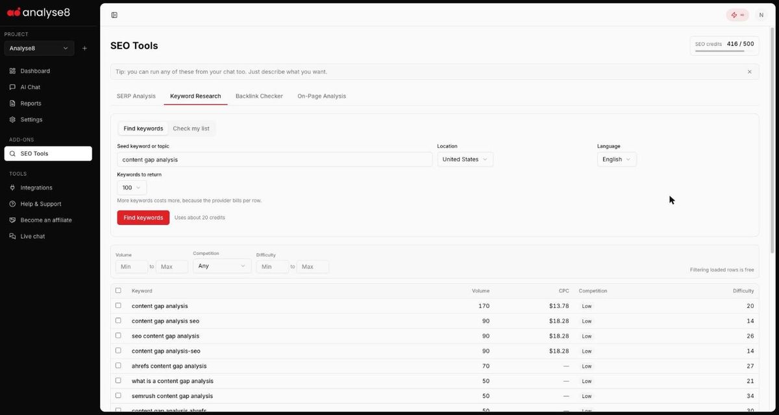Click the red Find keywords button
The image size is (779, 415).
click(x=143, y=218)
